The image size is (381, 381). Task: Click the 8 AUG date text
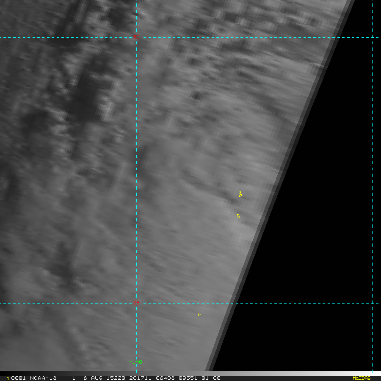click(x=93, y=378)
